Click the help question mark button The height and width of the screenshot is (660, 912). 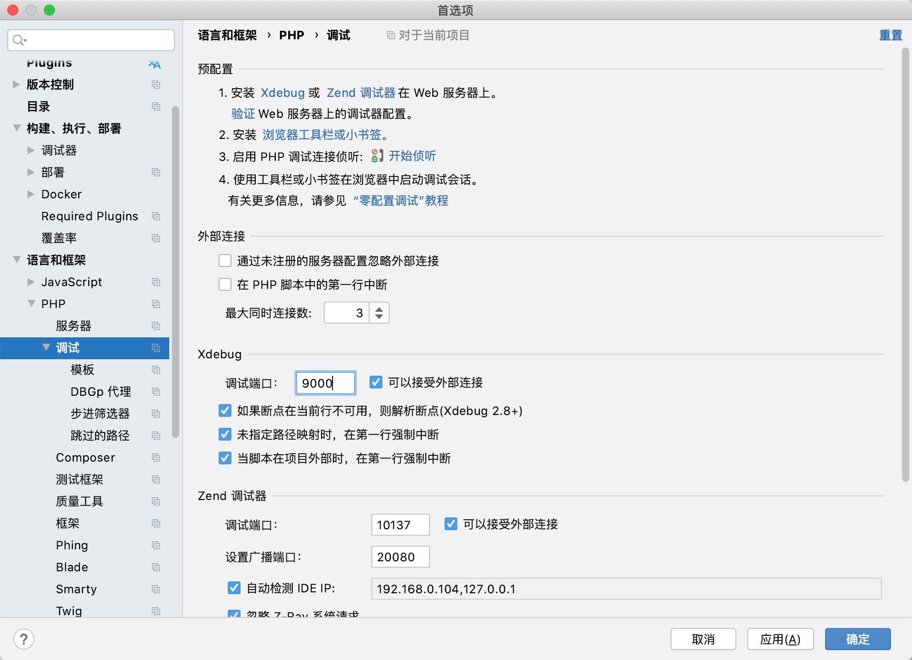pos(24,639)
